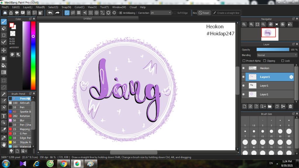Hide the Heokon layer visibility
The image size is (299, 168).
[244, 68]
